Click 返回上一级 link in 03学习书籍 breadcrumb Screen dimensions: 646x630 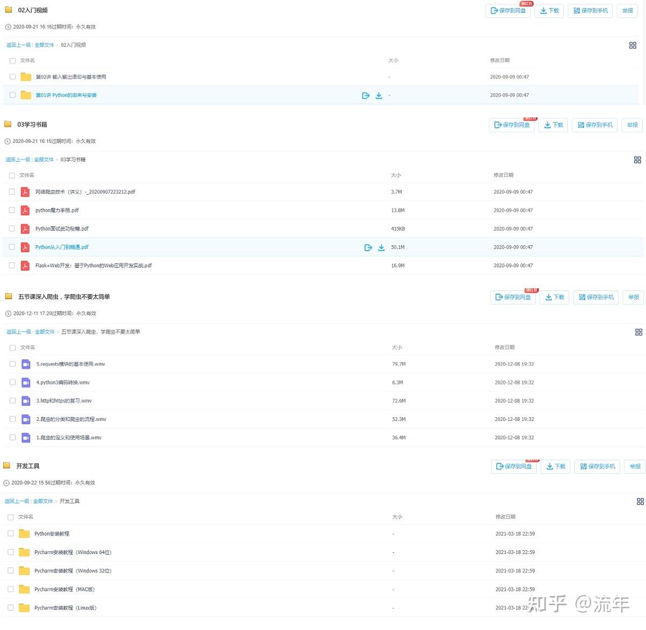(18, 160)
